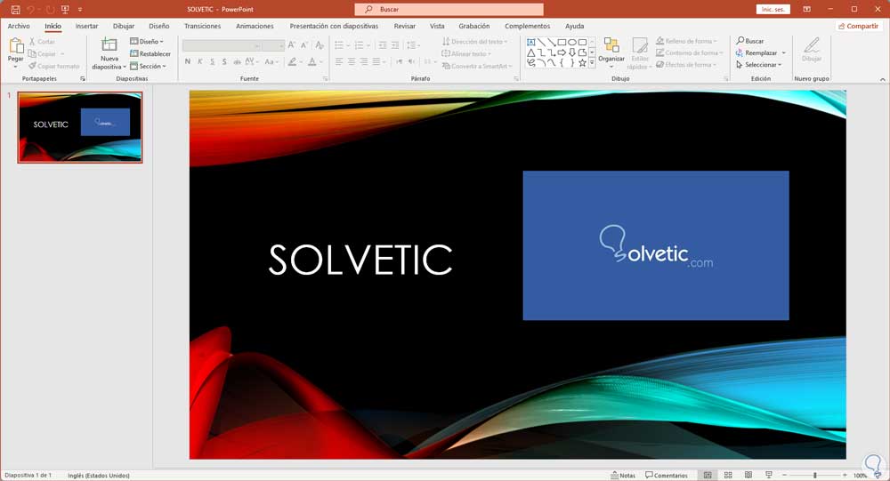
Task: Toggle align text left button
Action: (339, 61)
